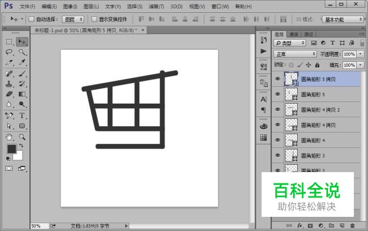Hide the 圆角矩形 5 layer
Viewport: 368px width, 231px height.
pos(277,94)
